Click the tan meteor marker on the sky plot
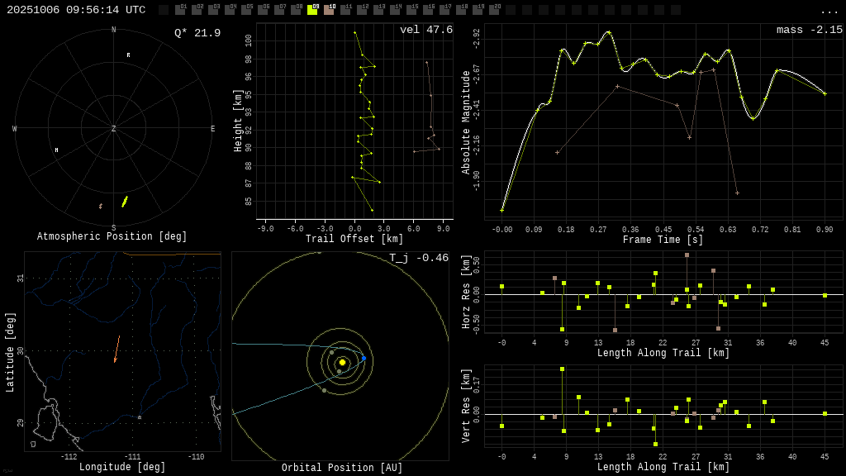846x476 pixels. (101, 206)
